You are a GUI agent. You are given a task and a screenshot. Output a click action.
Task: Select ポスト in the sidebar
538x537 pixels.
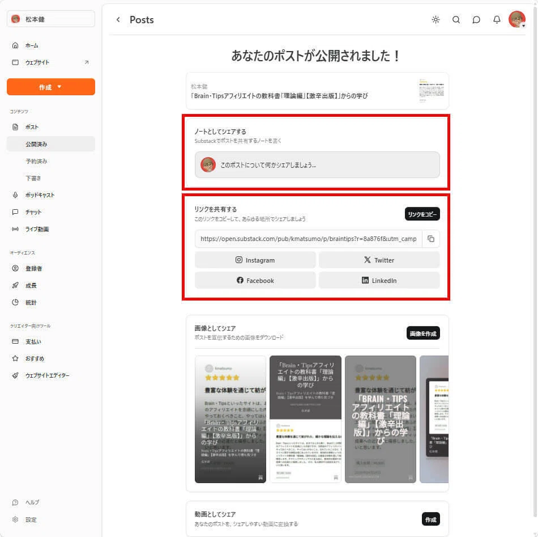pos(51,127)
